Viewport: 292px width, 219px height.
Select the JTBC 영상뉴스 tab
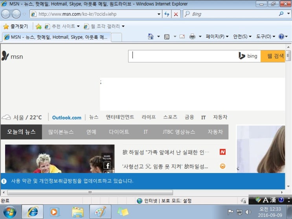(x=179, y=132)
